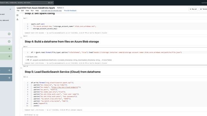The image size is (207, 116).
Task: Click the es.port option code line
Action: click(x=45, y=90)
